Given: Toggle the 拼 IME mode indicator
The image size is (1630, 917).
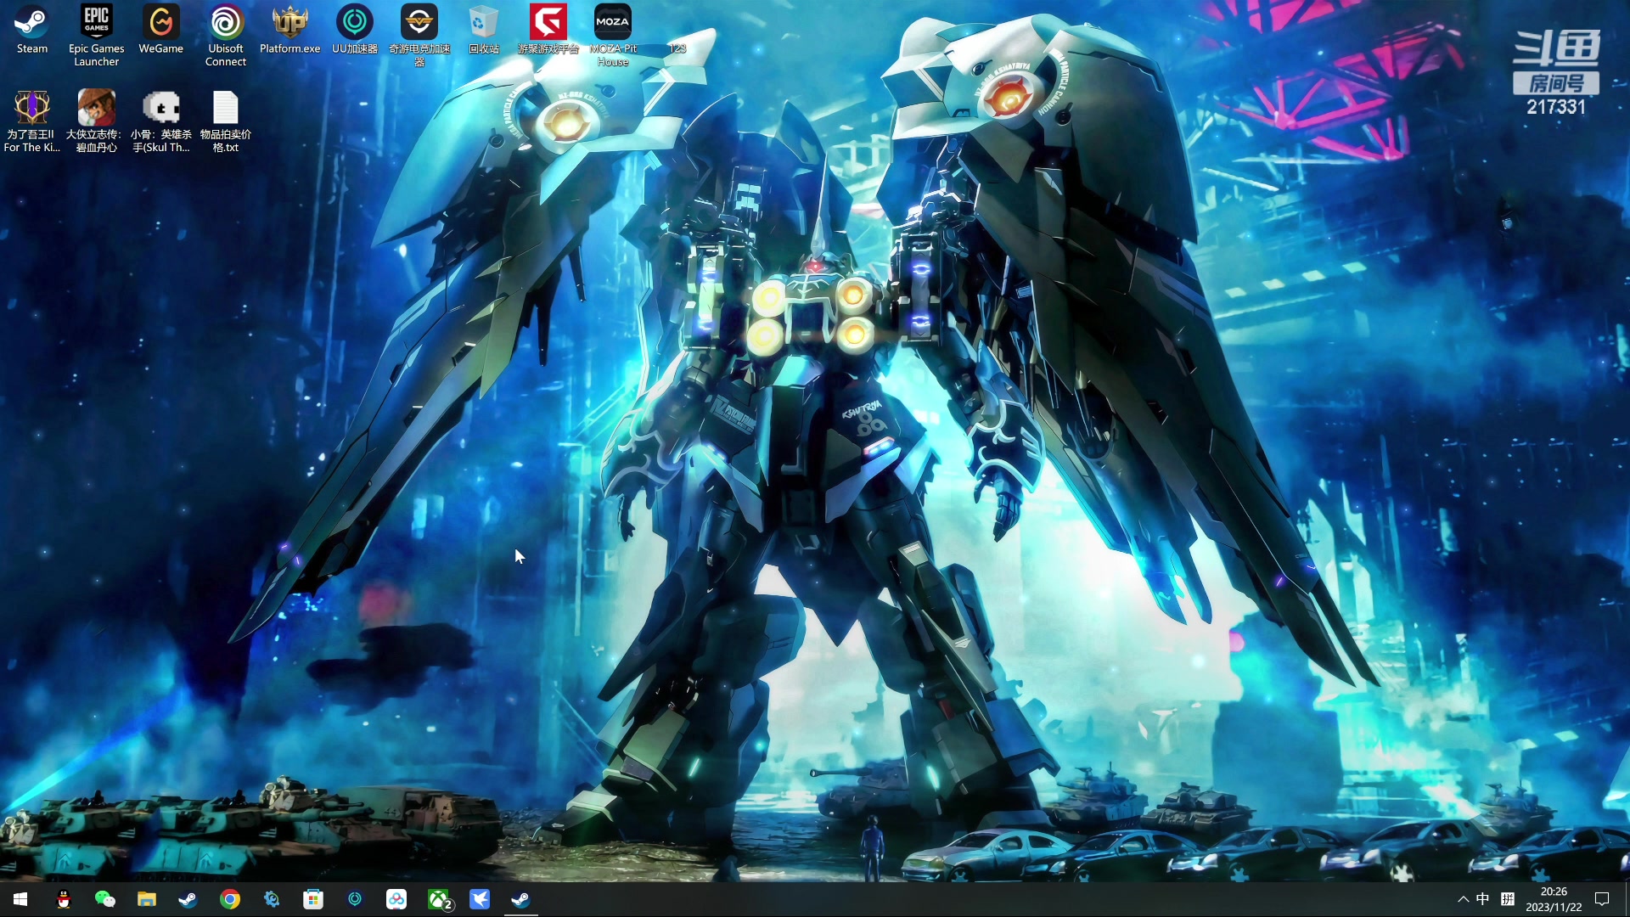Looking at the screenshot, I should 1508,899.
